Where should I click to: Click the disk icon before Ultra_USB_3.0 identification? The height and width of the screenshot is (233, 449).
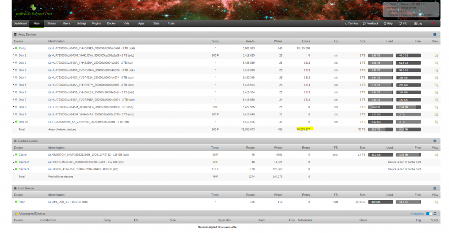pyautogui.click(x=49, y=202)
